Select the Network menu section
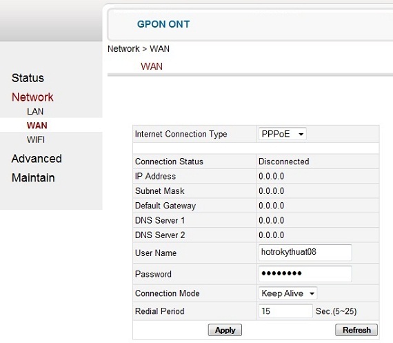 [32, 97]
